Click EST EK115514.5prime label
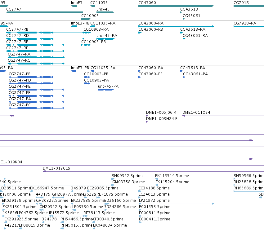Image resolution: width=264 pixels, height=230 pixels. [x=172, y=176]
